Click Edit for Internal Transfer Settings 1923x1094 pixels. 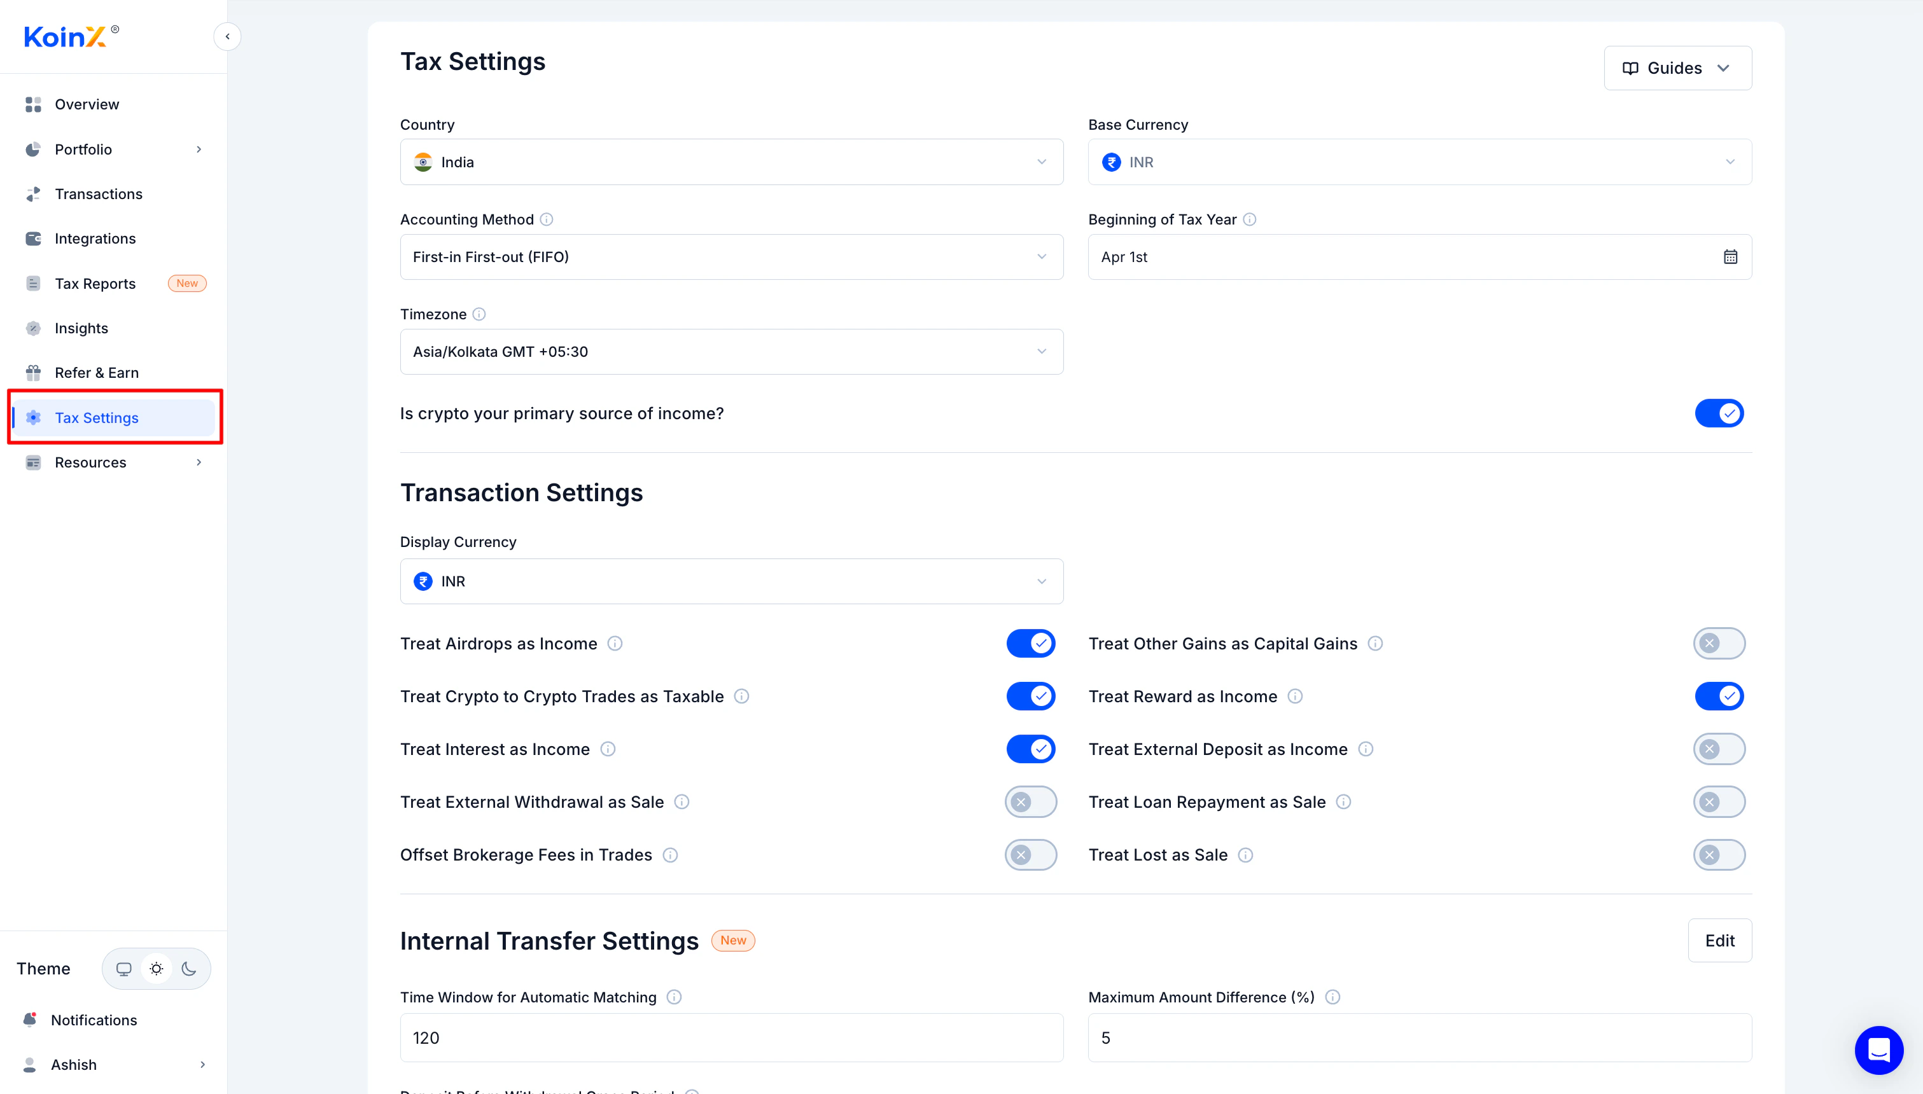[x=1719, y=940]
